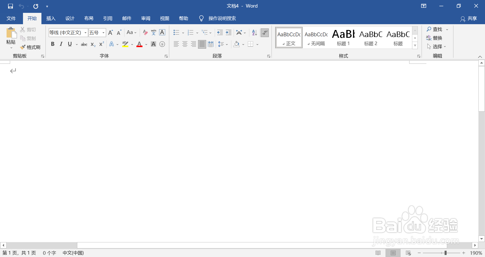Open the bullet list style dropdown arrow
Viewport: 485px width, 257px height.
tap(183, 33)
